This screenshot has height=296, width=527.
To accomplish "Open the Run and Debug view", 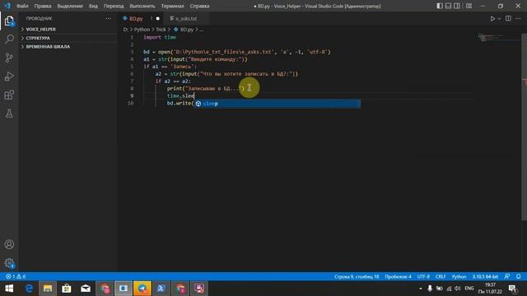I will (x=9, y=76).
